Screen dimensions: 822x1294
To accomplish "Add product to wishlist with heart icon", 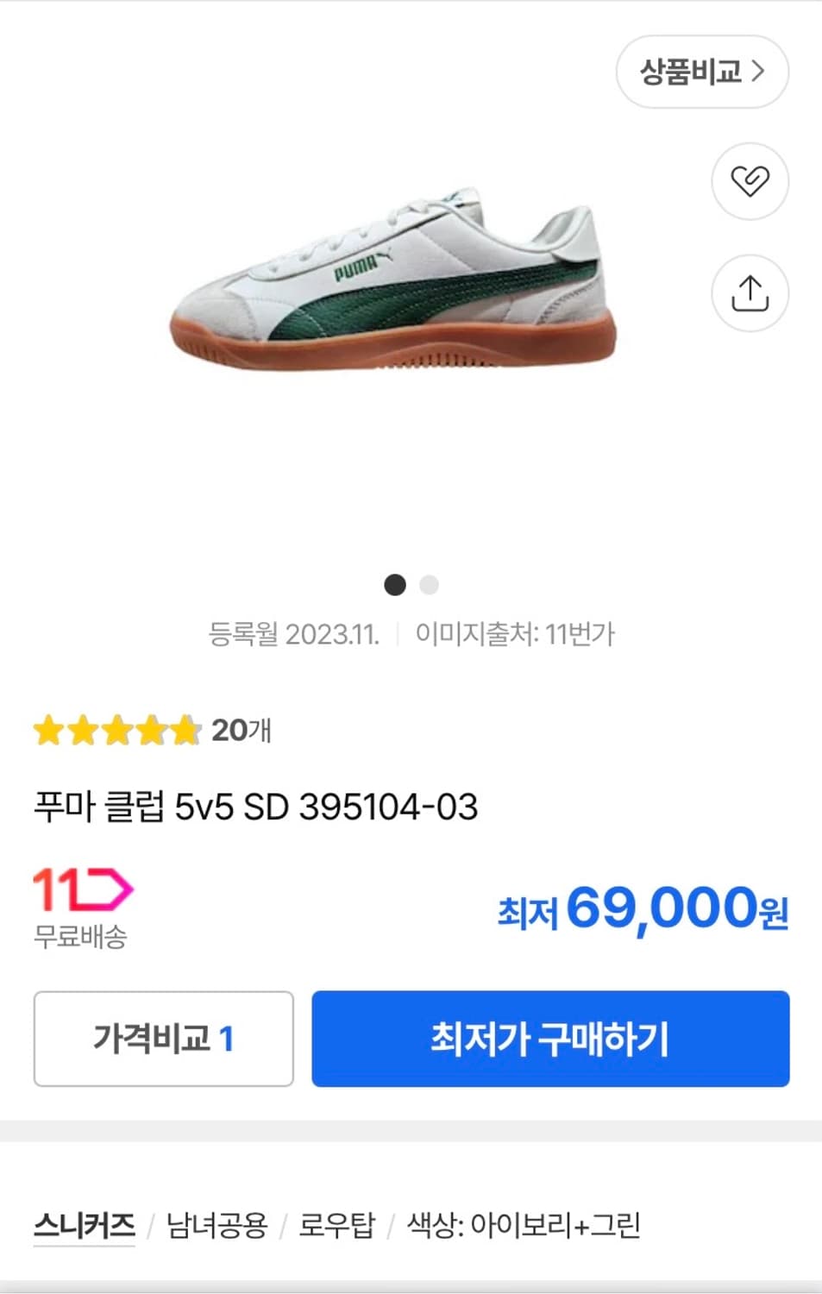I will pyautogui.click(x=749, y=181).
